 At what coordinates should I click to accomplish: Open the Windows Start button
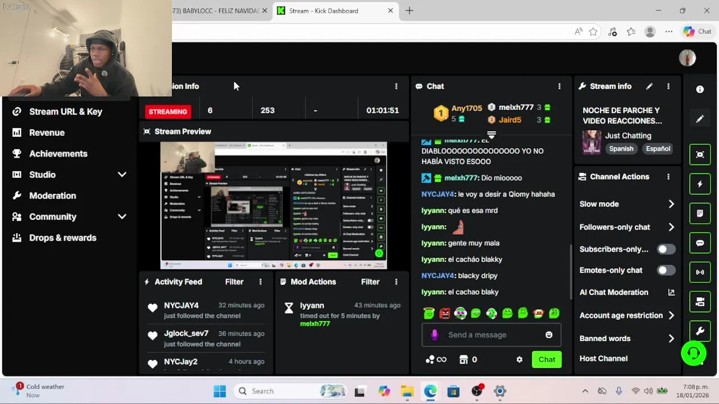click(220, 391)
